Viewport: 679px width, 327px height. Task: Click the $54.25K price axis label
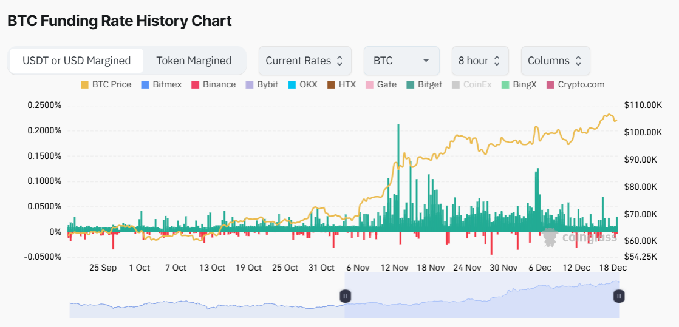[x=641, y=257]
